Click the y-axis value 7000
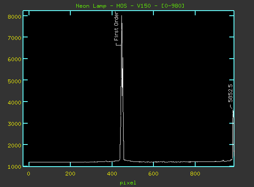Viewport: 254px width, 187px height. pyautogui.click(x=14, y=38)
